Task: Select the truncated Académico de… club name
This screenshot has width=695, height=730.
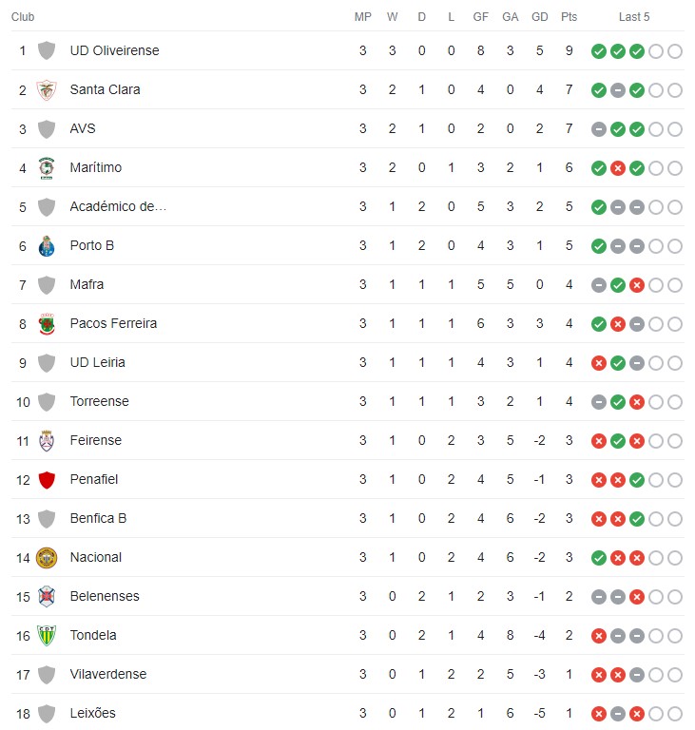Action: (118, 206)
